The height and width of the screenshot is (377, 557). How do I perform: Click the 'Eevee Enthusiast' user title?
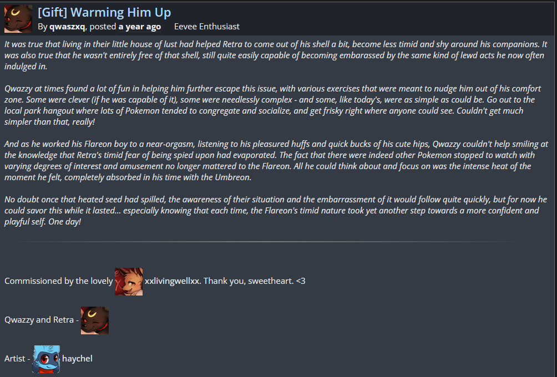point(207,27)
